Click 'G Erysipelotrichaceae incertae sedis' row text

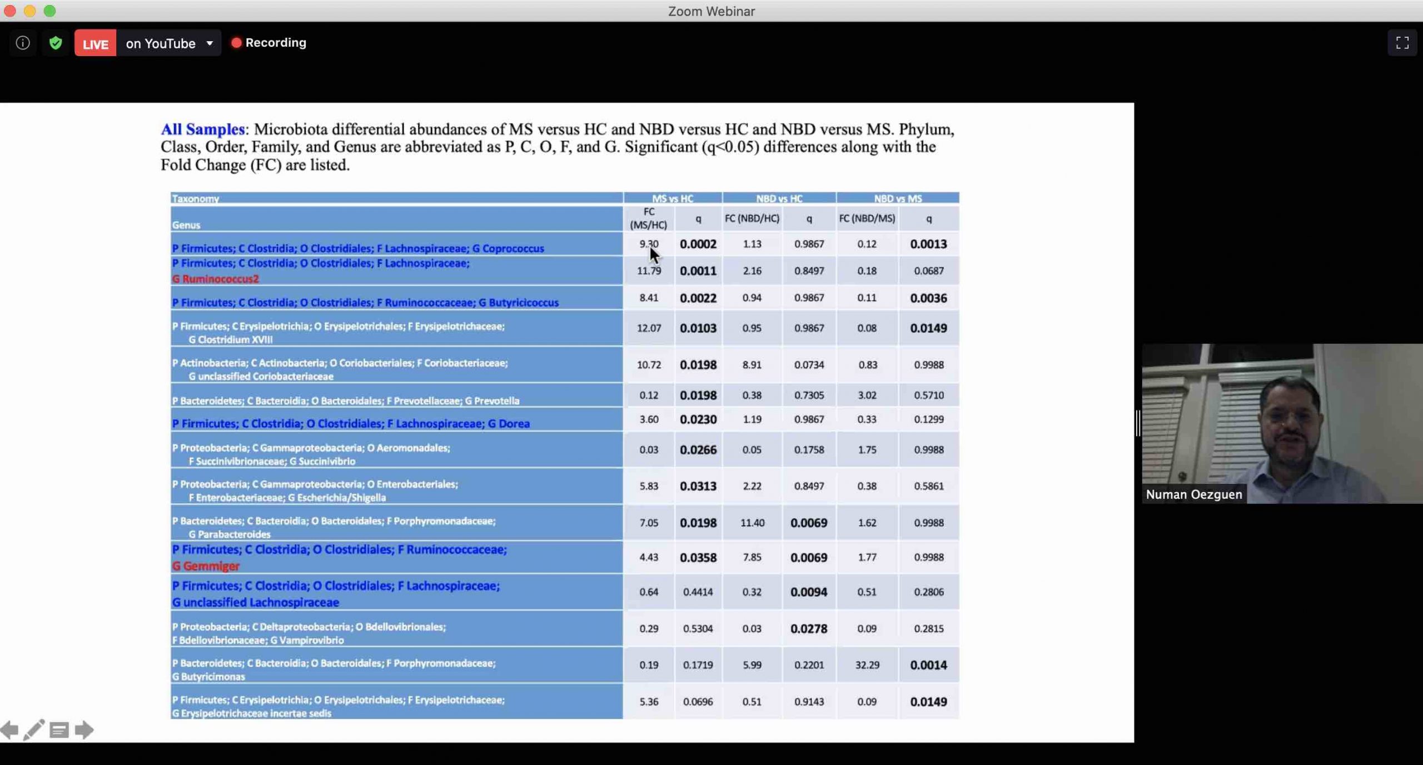(x=252, y=713)
